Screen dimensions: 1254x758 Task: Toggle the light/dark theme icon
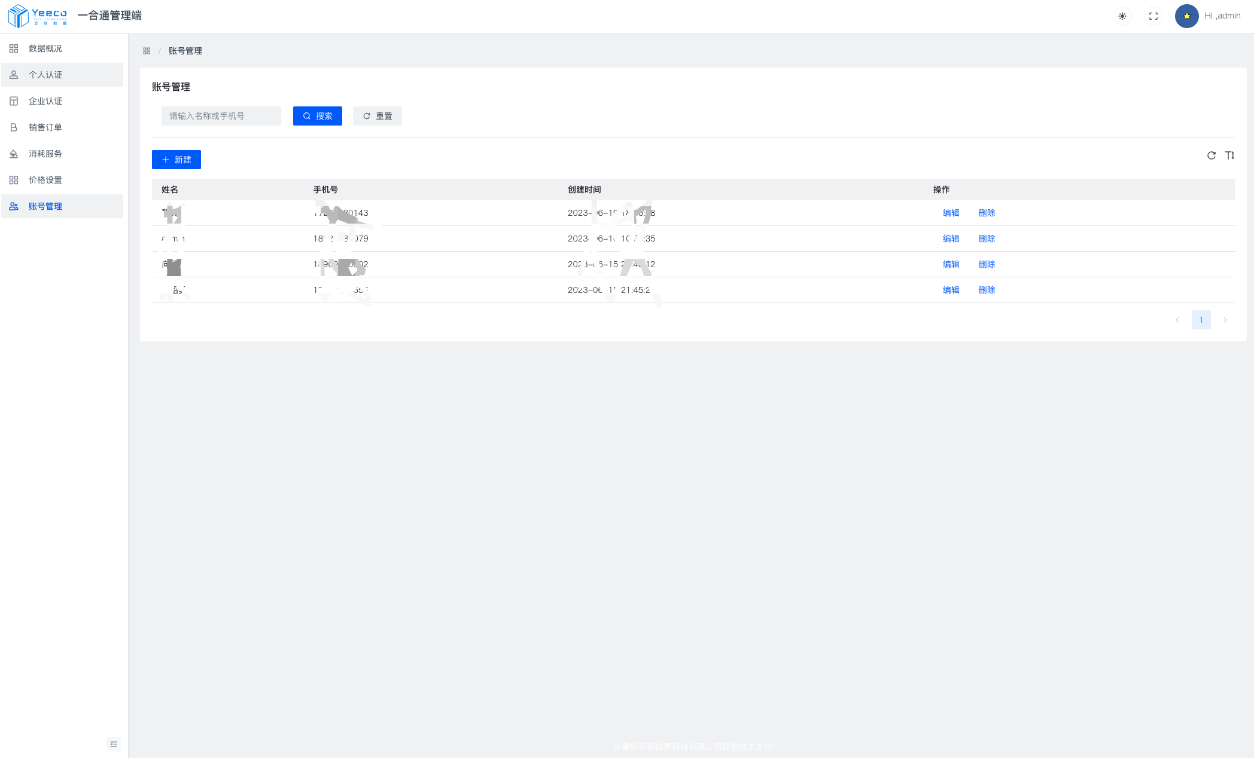click(x=1122, y=16)
